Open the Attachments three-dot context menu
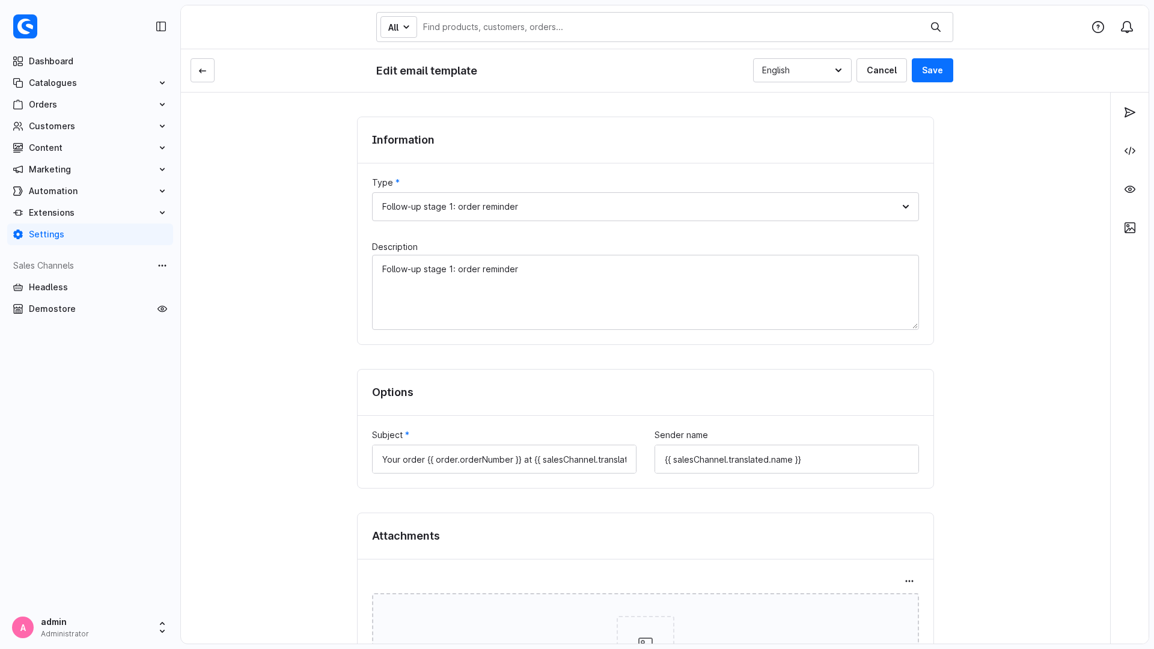Screen dimensions: 1154x649 pyautogui.click(x=909, y=581)
